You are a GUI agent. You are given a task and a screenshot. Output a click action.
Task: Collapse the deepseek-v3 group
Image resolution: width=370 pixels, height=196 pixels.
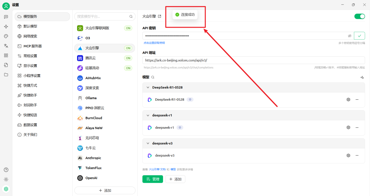(148, 143)
